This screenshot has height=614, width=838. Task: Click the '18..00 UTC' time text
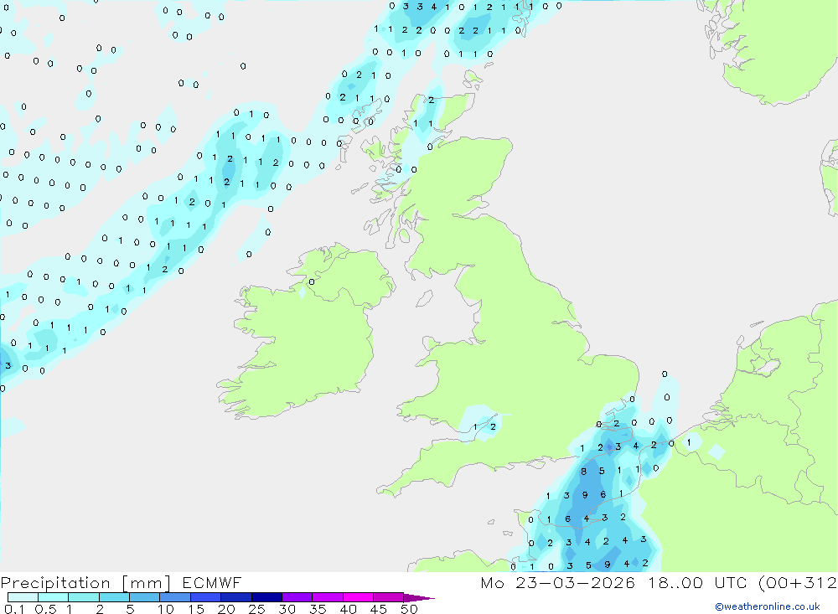pos(697,582)
